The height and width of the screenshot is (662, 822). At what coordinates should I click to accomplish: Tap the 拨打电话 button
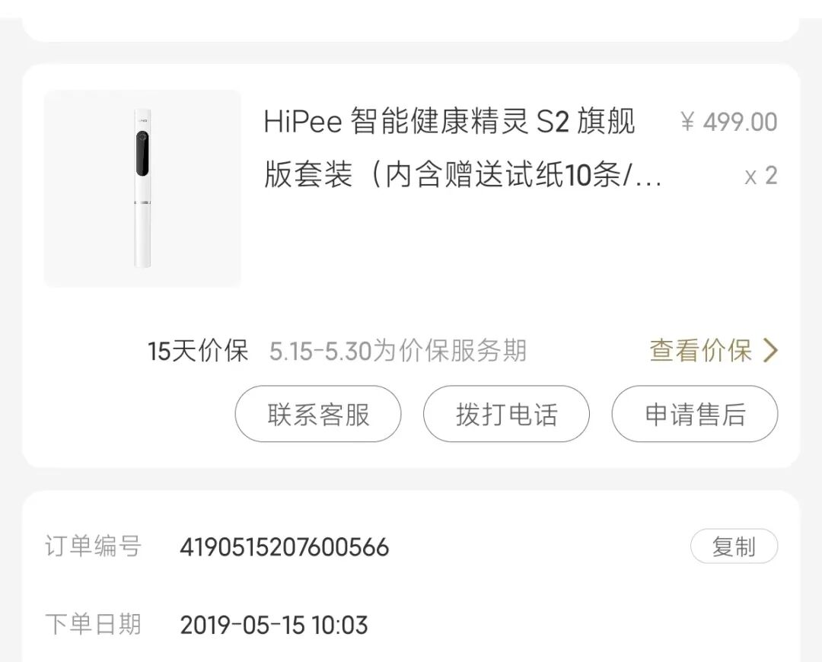click(506, 414)
